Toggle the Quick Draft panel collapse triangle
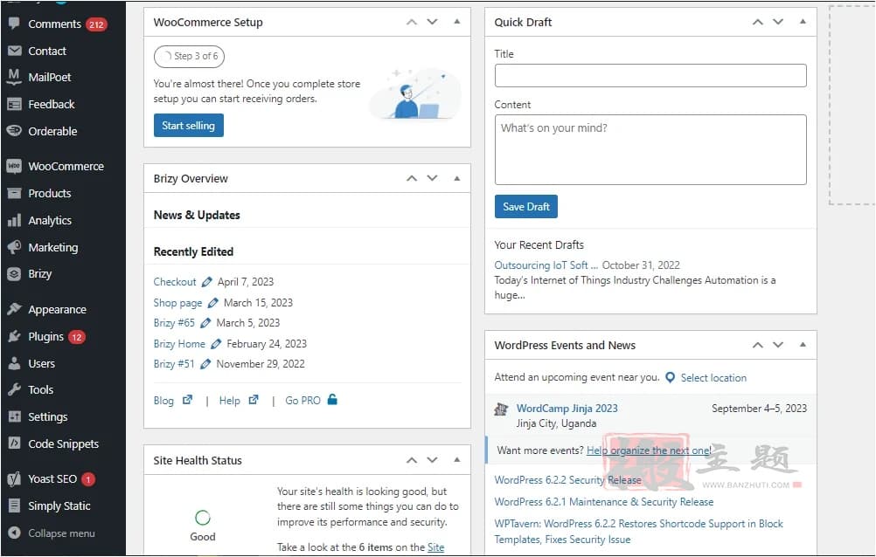This screenshot has width=876, height=557. tap(803, 22)
